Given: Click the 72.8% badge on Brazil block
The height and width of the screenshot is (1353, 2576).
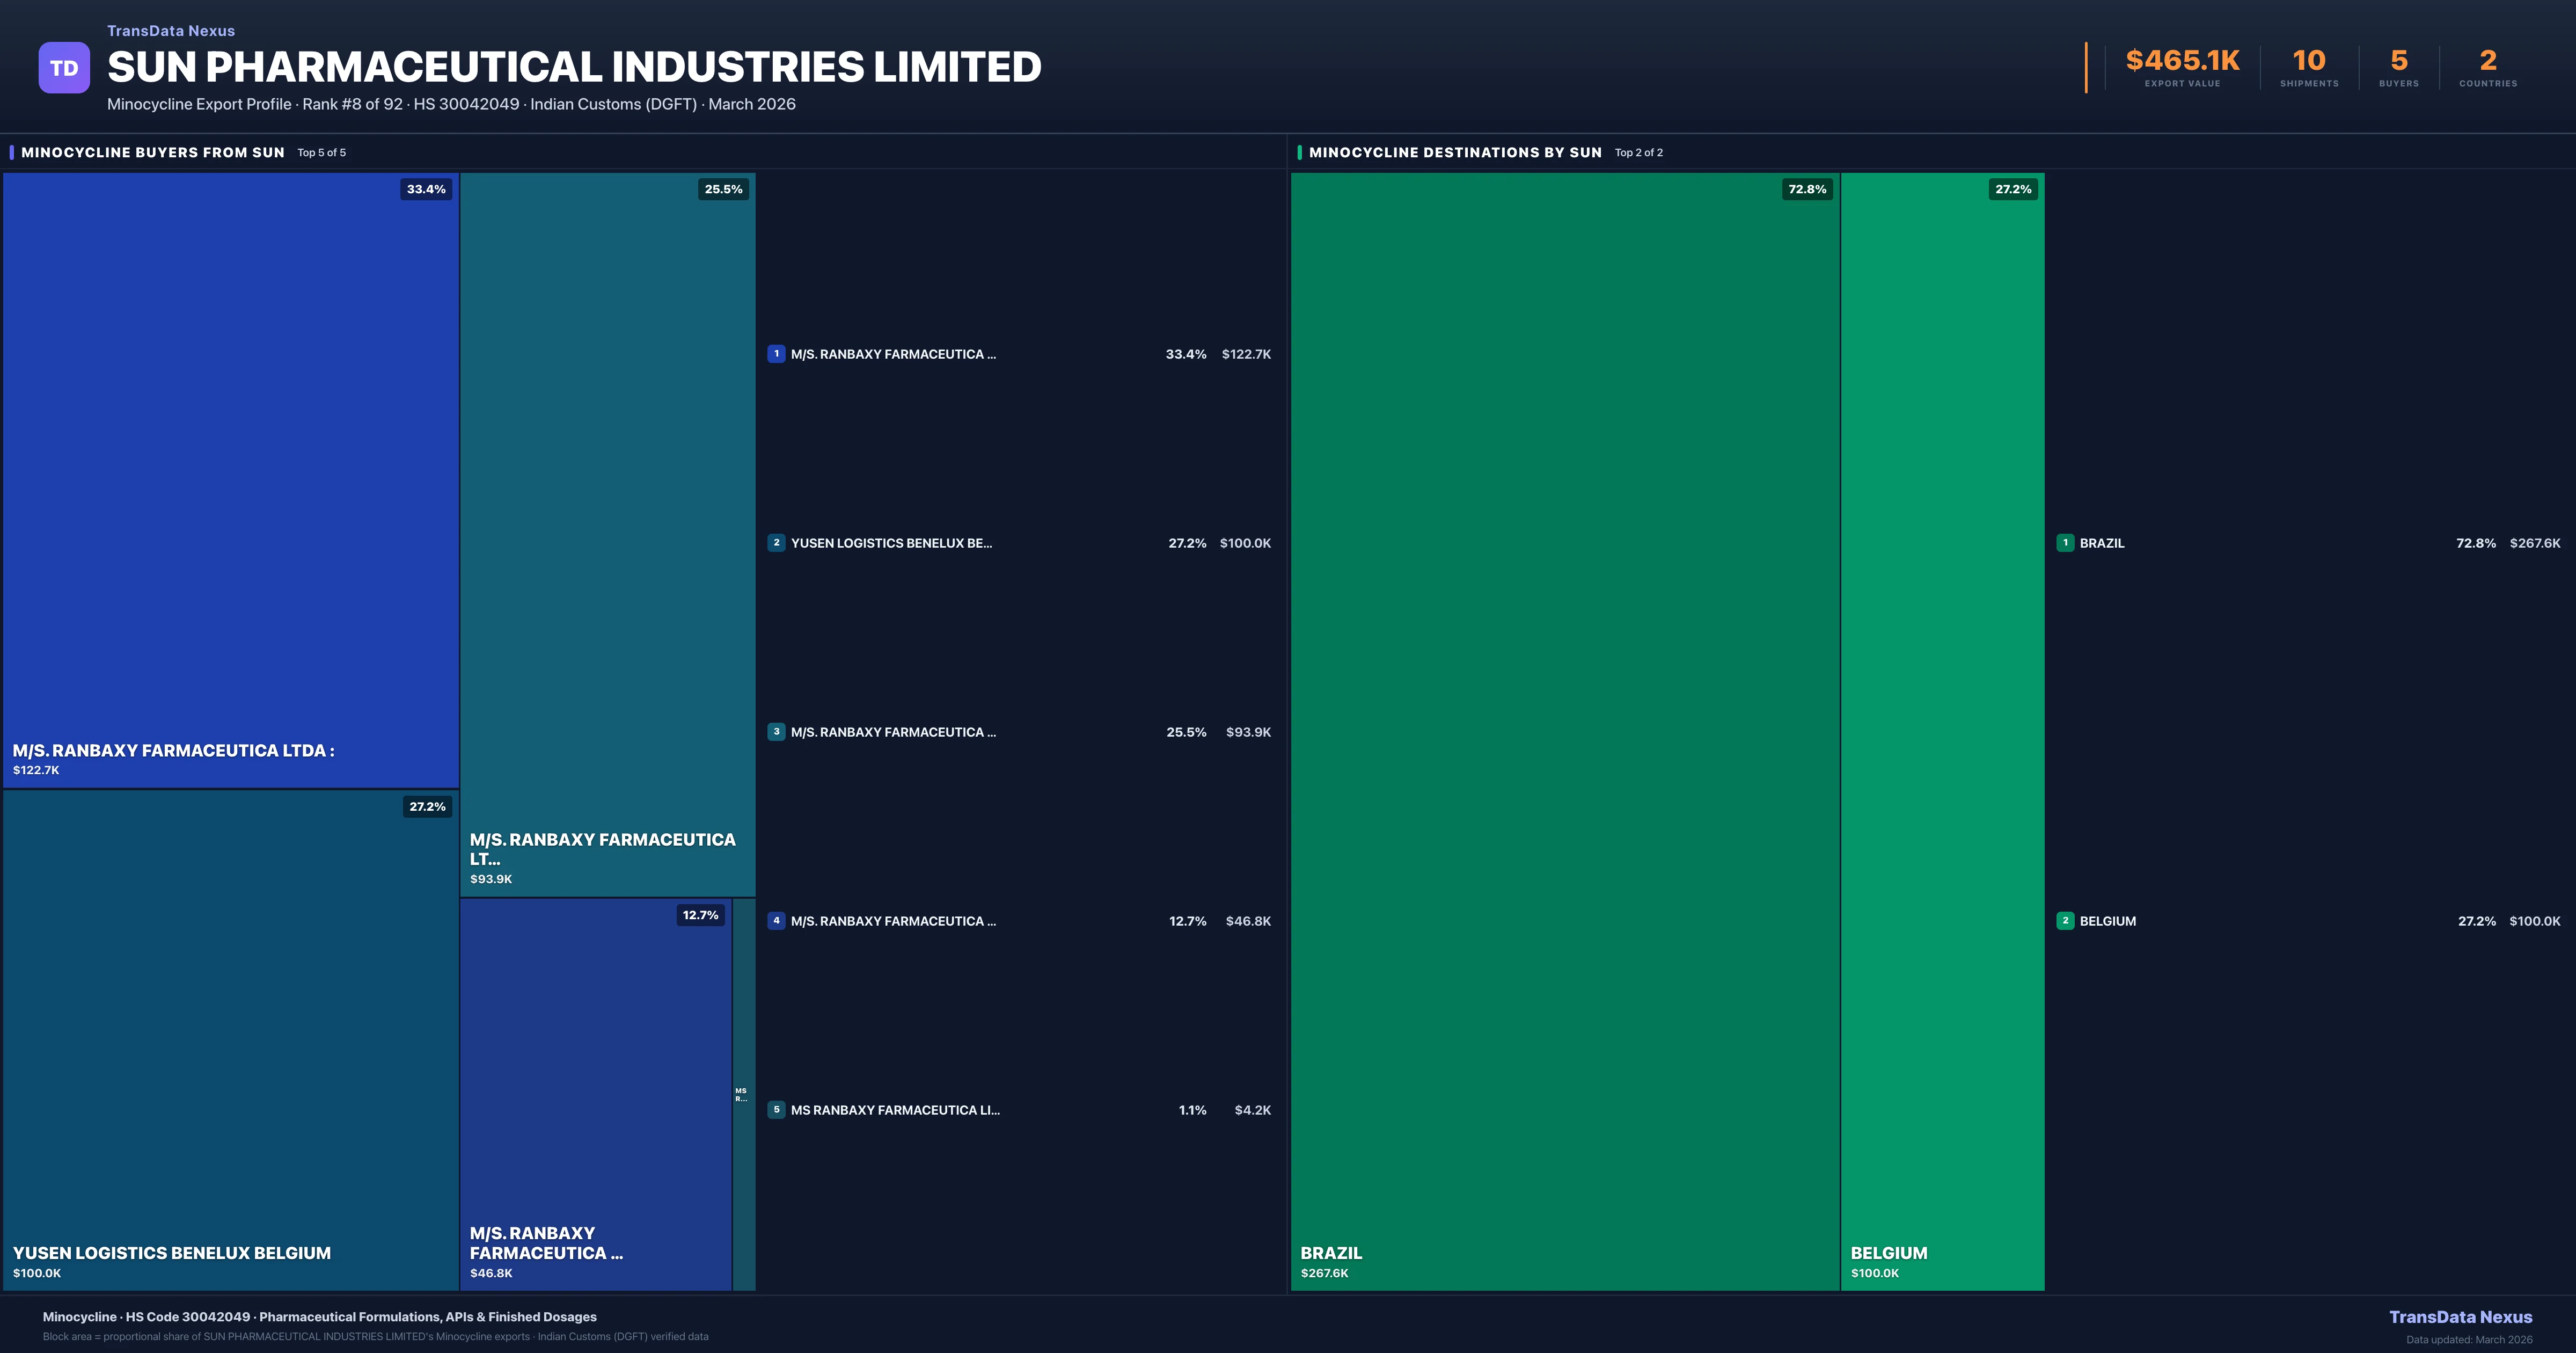Looking at the screenshot, I should click(1807, 189).
